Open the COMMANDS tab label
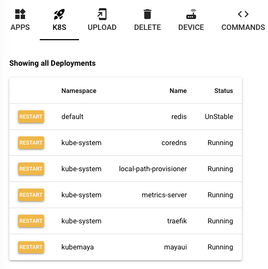The image size is (268, 269). tap(243, 27)
